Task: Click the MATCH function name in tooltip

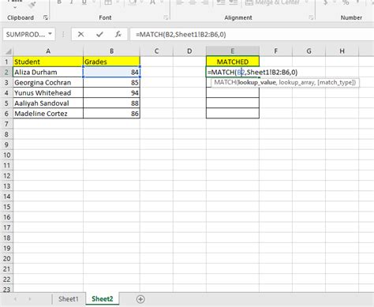Action: (x=225, y=83)
